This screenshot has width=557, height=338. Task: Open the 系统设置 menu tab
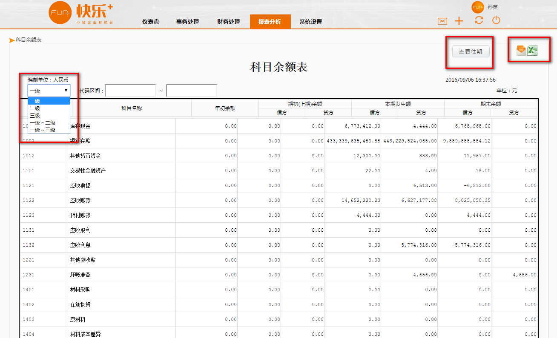[x=310, y=22]
